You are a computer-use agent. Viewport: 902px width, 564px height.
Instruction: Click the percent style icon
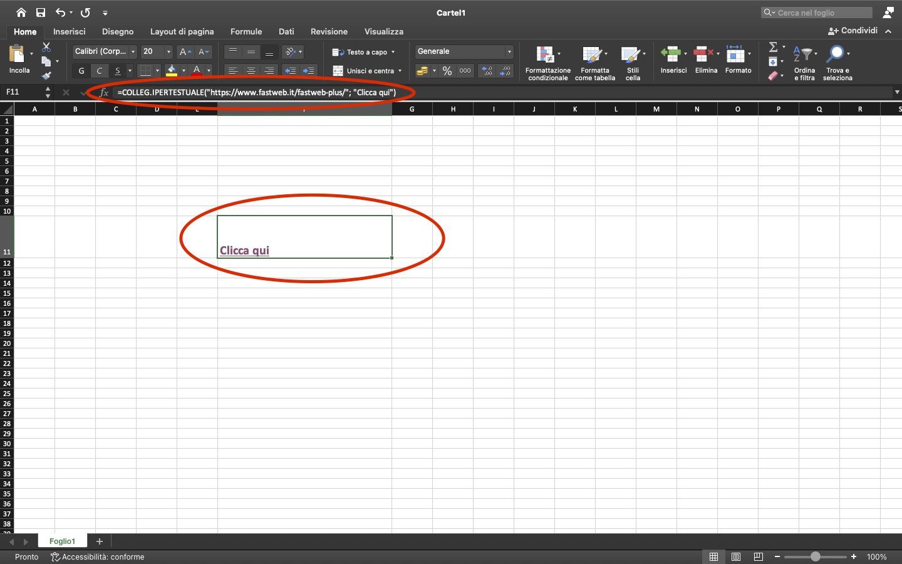point(447,71)
